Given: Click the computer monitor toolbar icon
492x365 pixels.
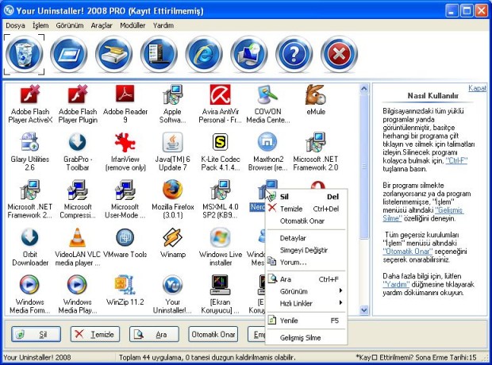Looking at the screenshot, I should click(x=249, y=54).
